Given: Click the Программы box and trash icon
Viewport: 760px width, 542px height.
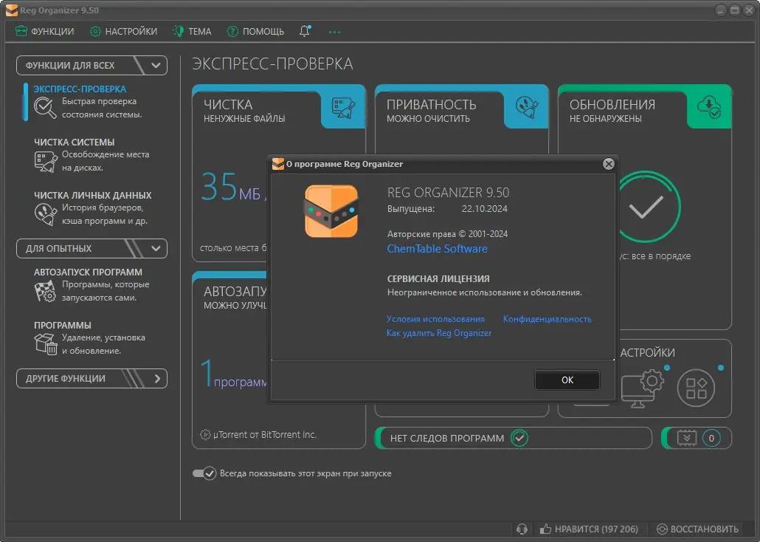Looking at the screenshot, I should 46,344.
